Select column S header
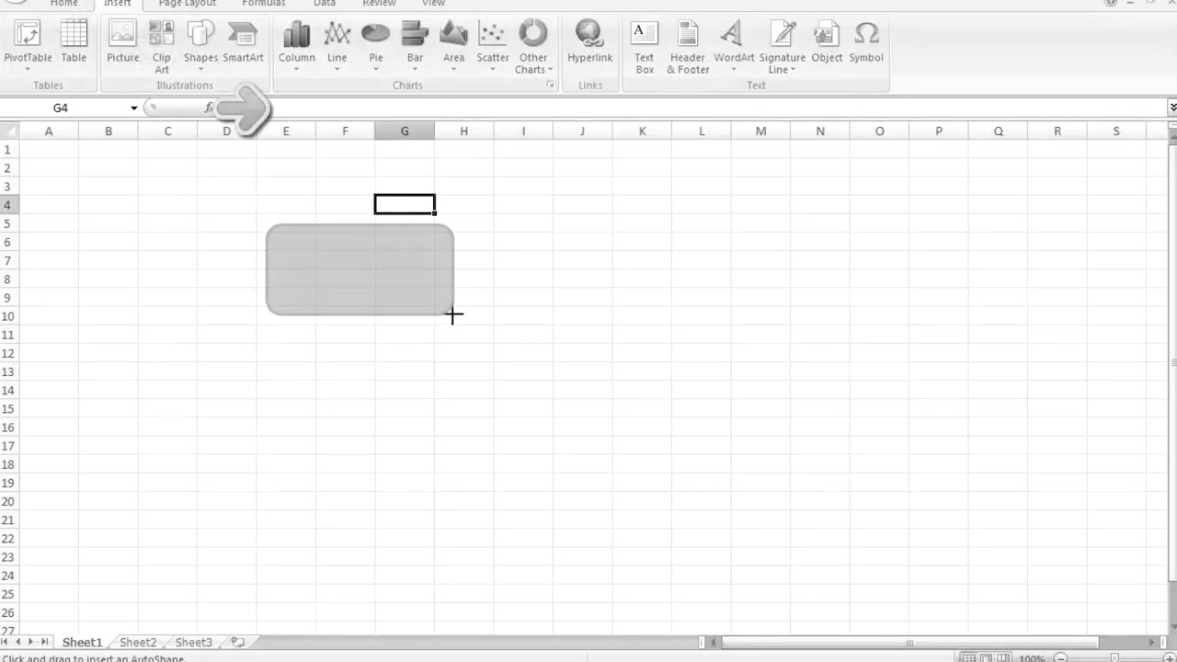1177x662 pixels. [x=1116, y=131]
